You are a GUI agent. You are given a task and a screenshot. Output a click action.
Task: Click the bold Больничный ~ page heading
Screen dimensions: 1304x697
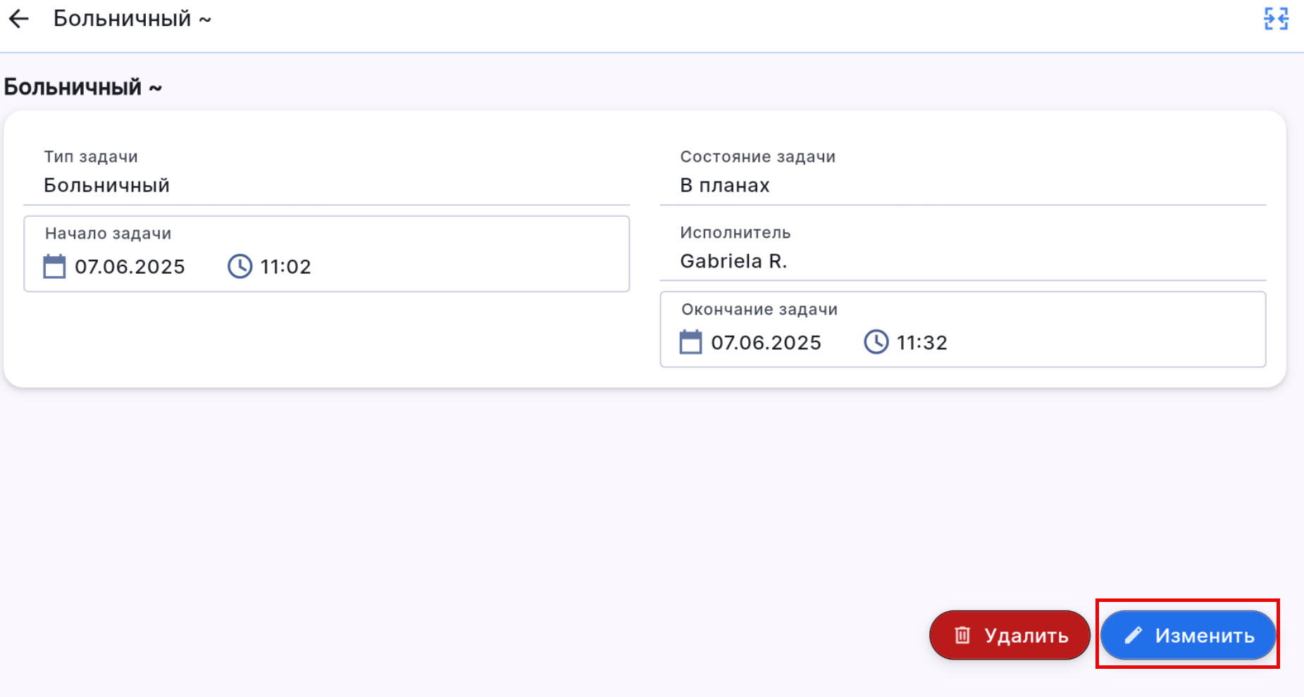[x=83, y=87]
